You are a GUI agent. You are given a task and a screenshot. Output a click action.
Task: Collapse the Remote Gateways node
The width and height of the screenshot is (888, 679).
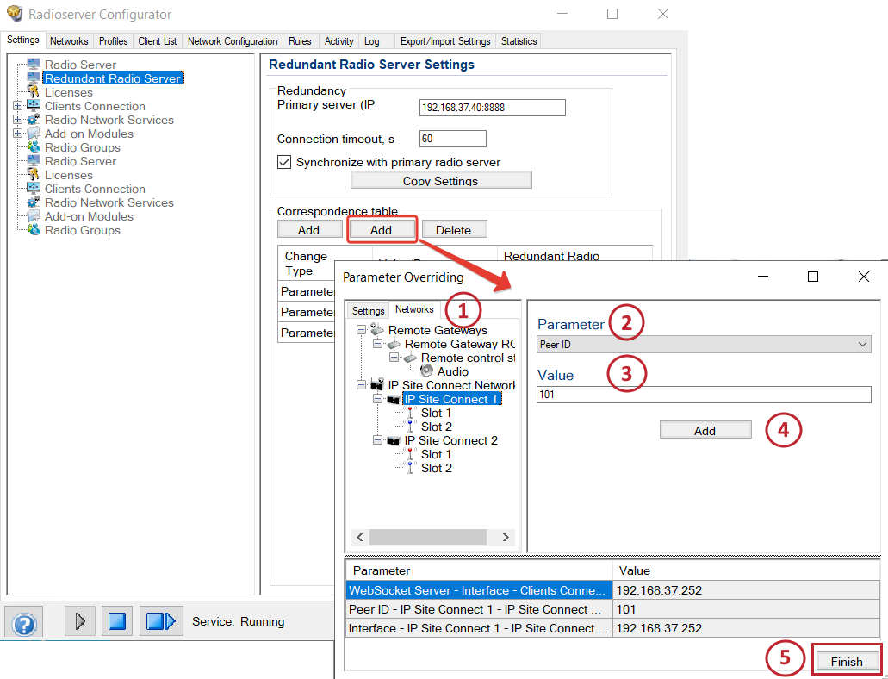tap(361, 330)
